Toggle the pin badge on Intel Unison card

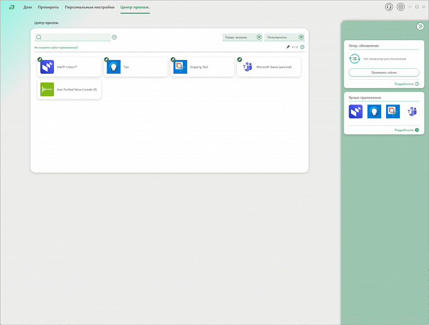pos(40,59)
